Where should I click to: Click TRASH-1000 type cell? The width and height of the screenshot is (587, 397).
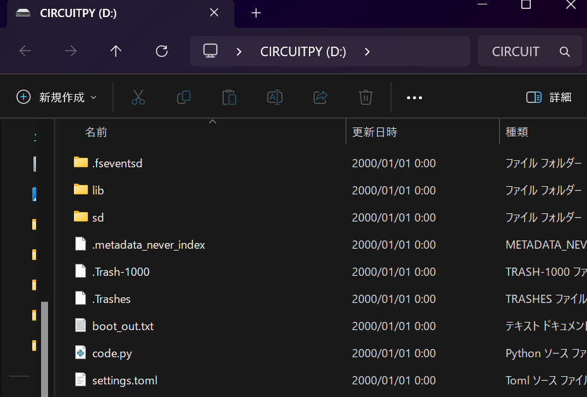[x=546, y=272]
